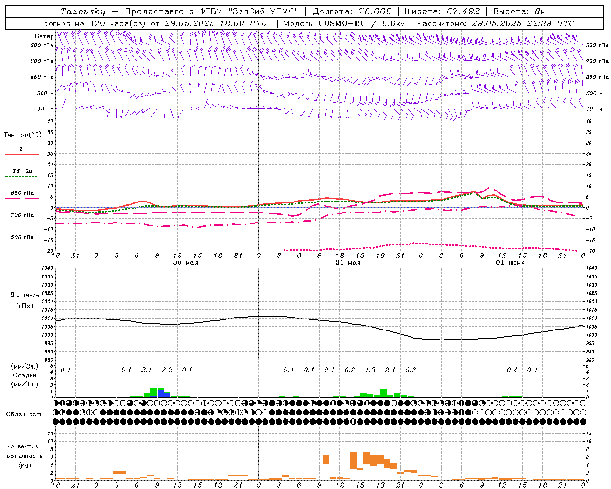Click the 31 мая date label

click(348, 263)
